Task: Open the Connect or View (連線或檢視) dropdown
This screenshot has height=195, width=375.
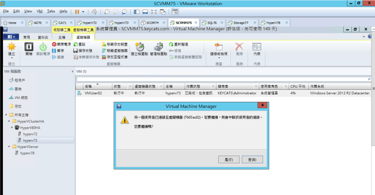Action: [219, 51]
